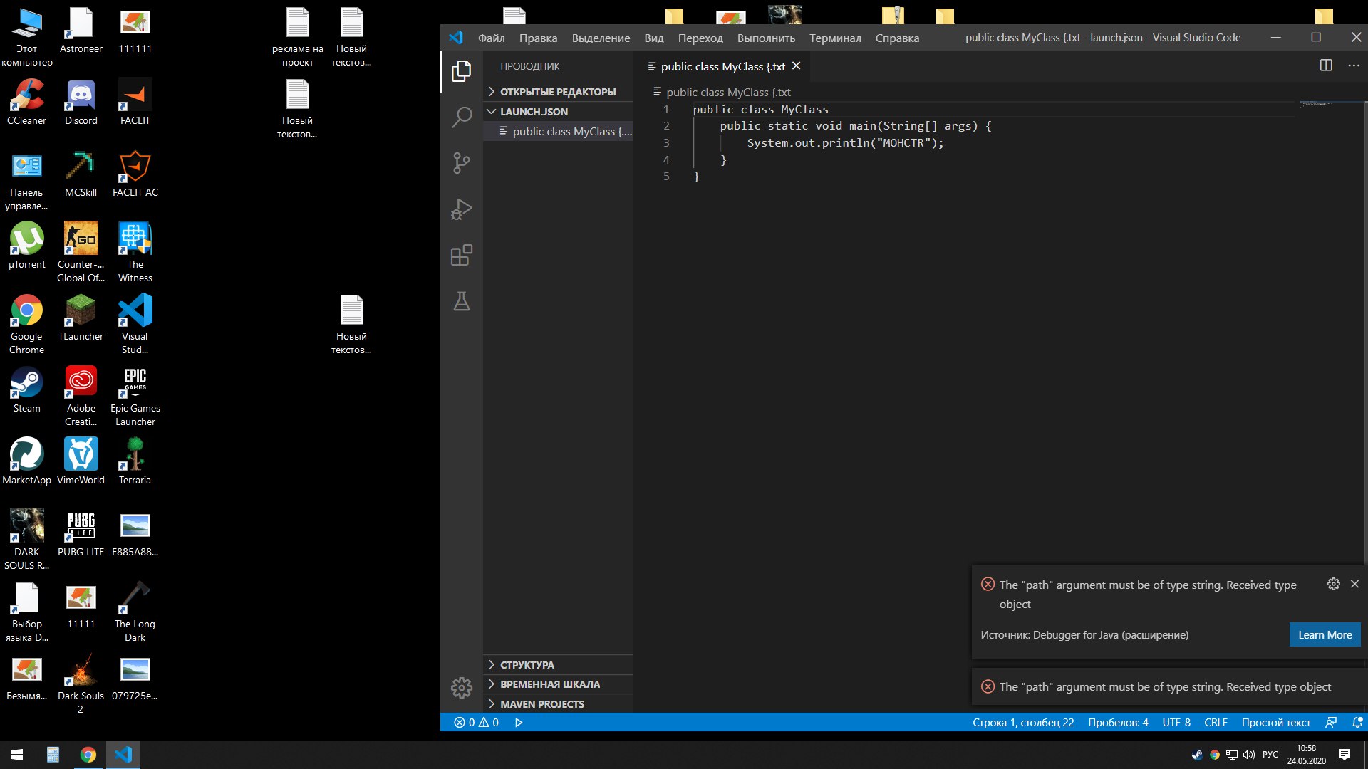Open the Explorer view in activity bar
Viewport: 1368px width, 769px height.
click(462, 70)
